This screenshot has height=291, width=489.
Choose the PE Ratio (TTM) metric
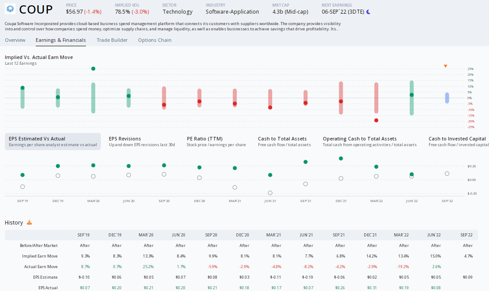(x=216, y=142)
